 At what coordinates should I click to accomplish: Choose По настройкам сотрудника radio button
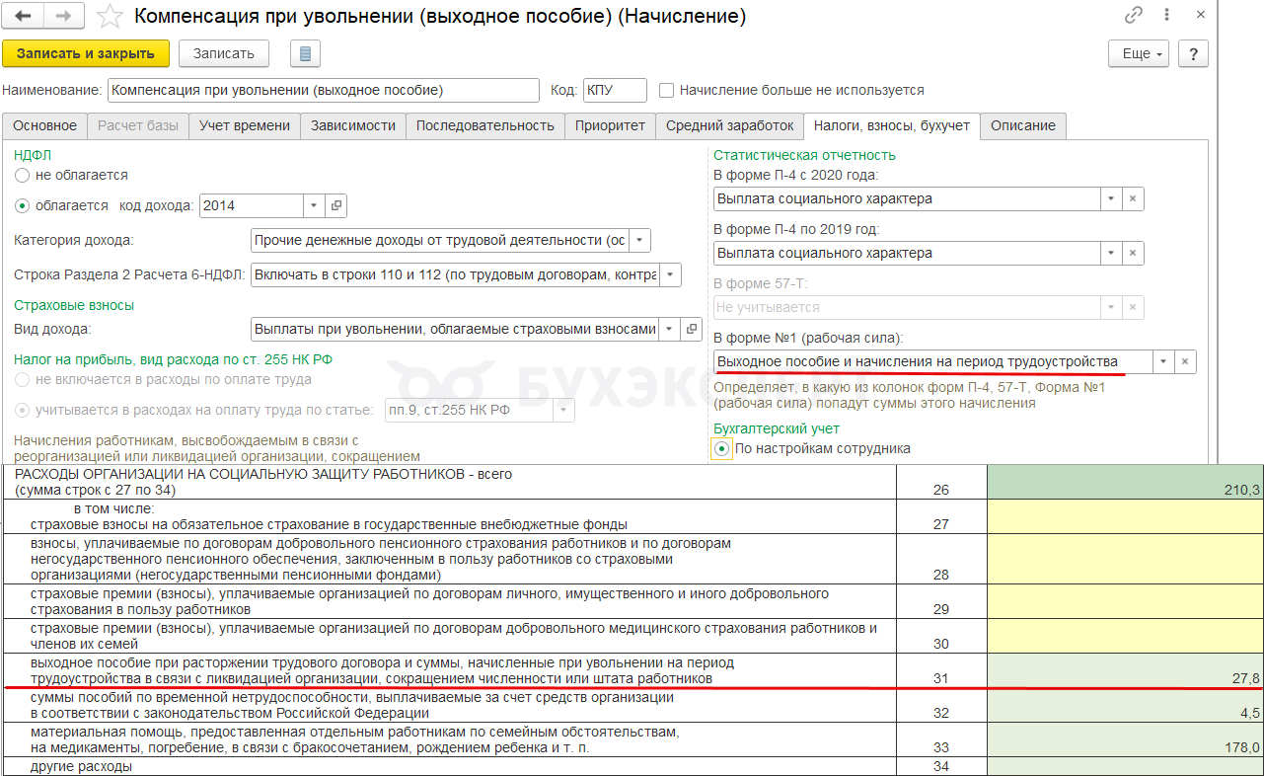tap(722, 448)
